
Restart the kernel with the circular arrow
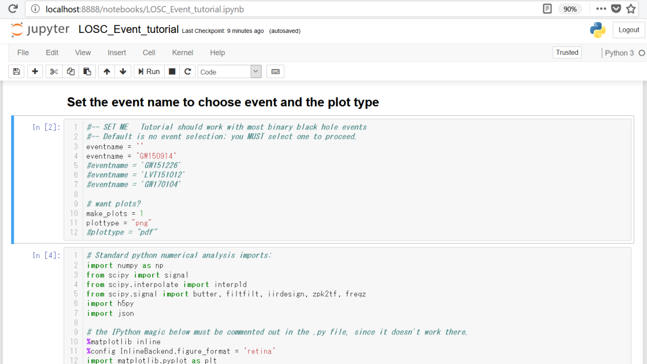tap(188, 72)
